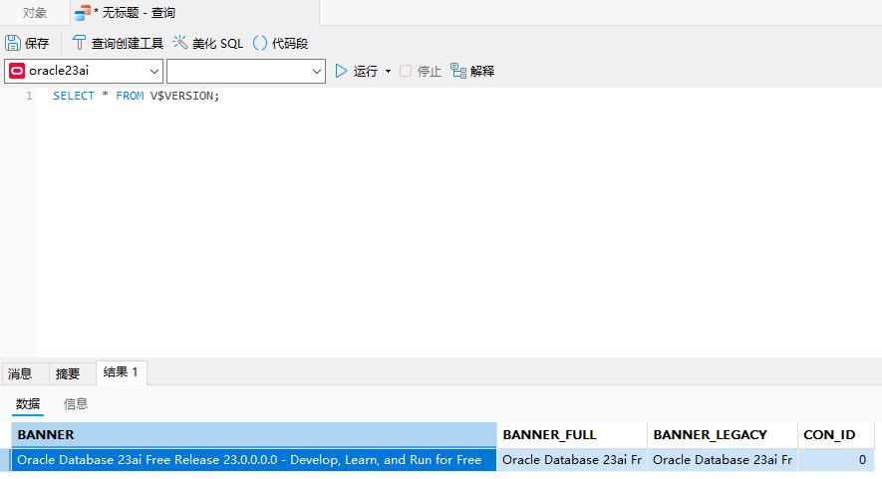Select the Data (数据) sub-tab
This screenshot has height=479, width=882.
28,403
